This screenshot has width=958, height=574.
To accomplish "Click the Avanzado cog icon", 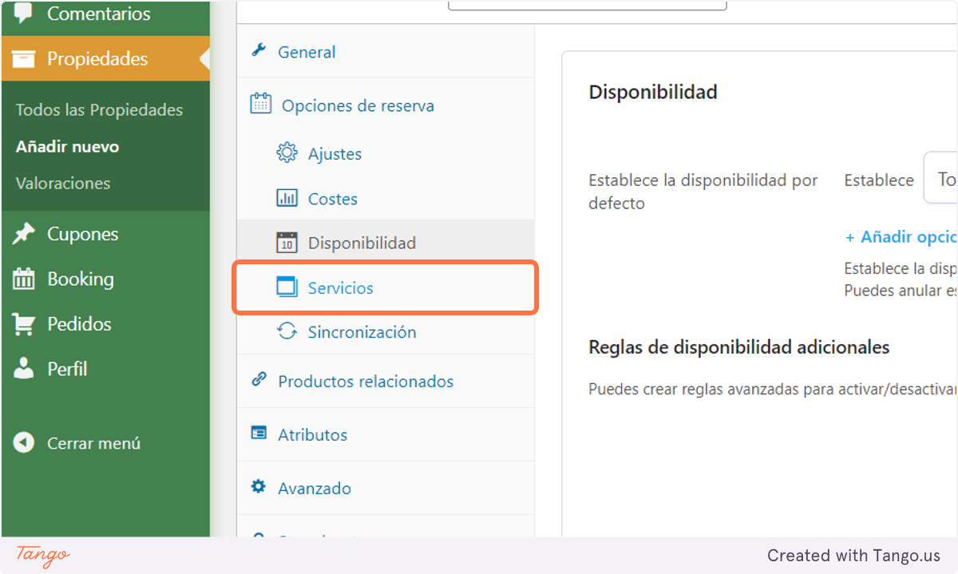I will click(x=259, y=486).
